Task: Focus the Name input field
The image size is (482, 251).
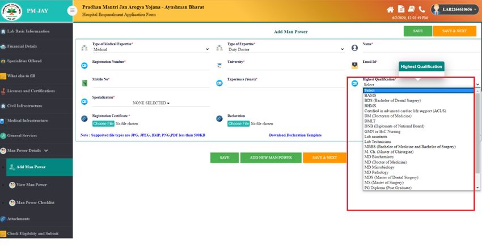Action: 421,49
